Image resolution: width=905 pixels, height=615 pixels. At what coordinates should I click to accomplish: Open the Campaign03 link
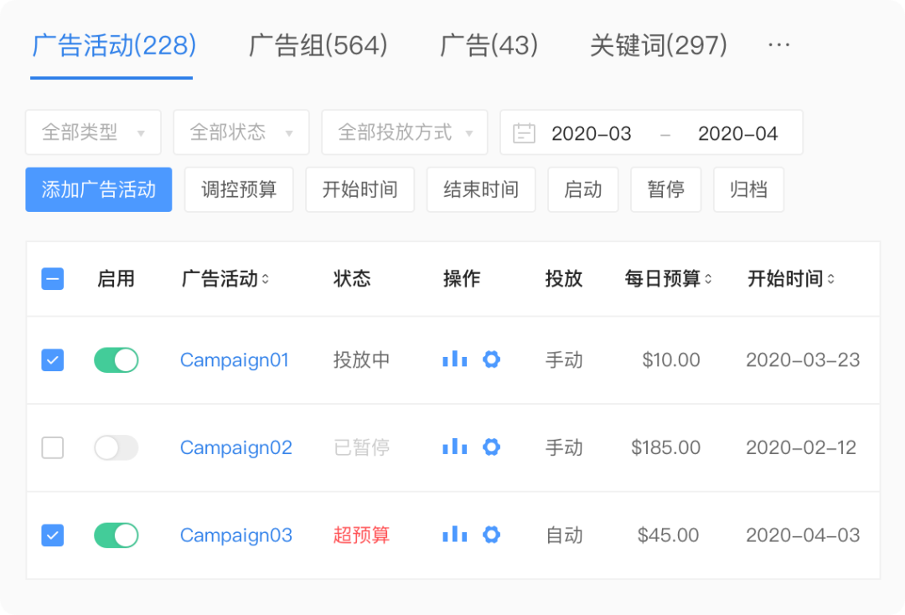tap(235, 535)
